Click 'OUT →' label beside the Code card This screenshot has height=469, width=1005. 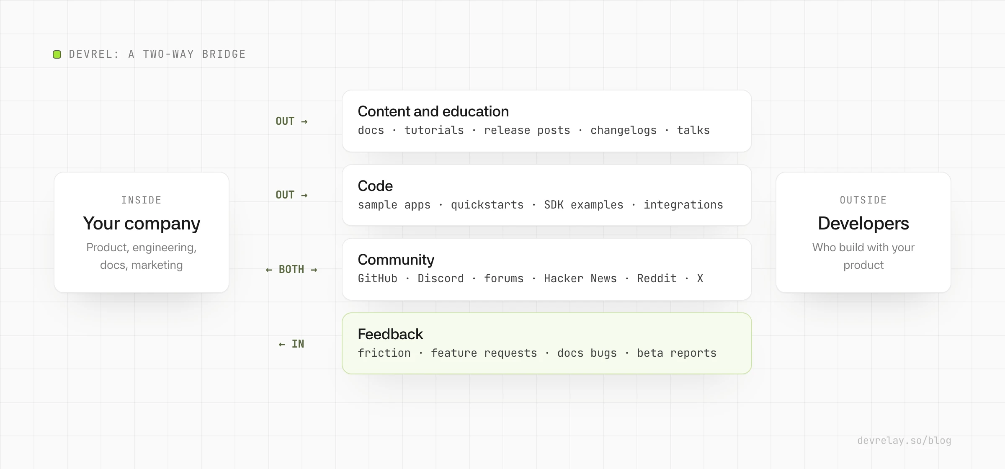pyautogui.click(x=291, y=195)
